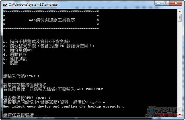Image resolution: width=185 pixels, height=120 pixels.
Task: Click the scrollbar down arrow
Action: [180, 115]
